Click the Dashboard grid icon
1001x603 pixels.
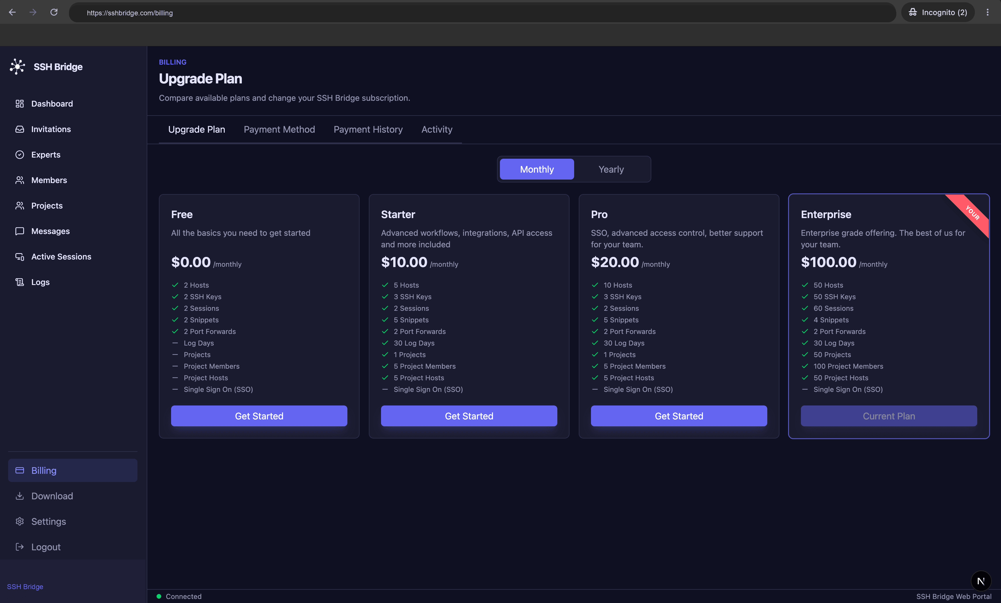click(x=19, y=104)
